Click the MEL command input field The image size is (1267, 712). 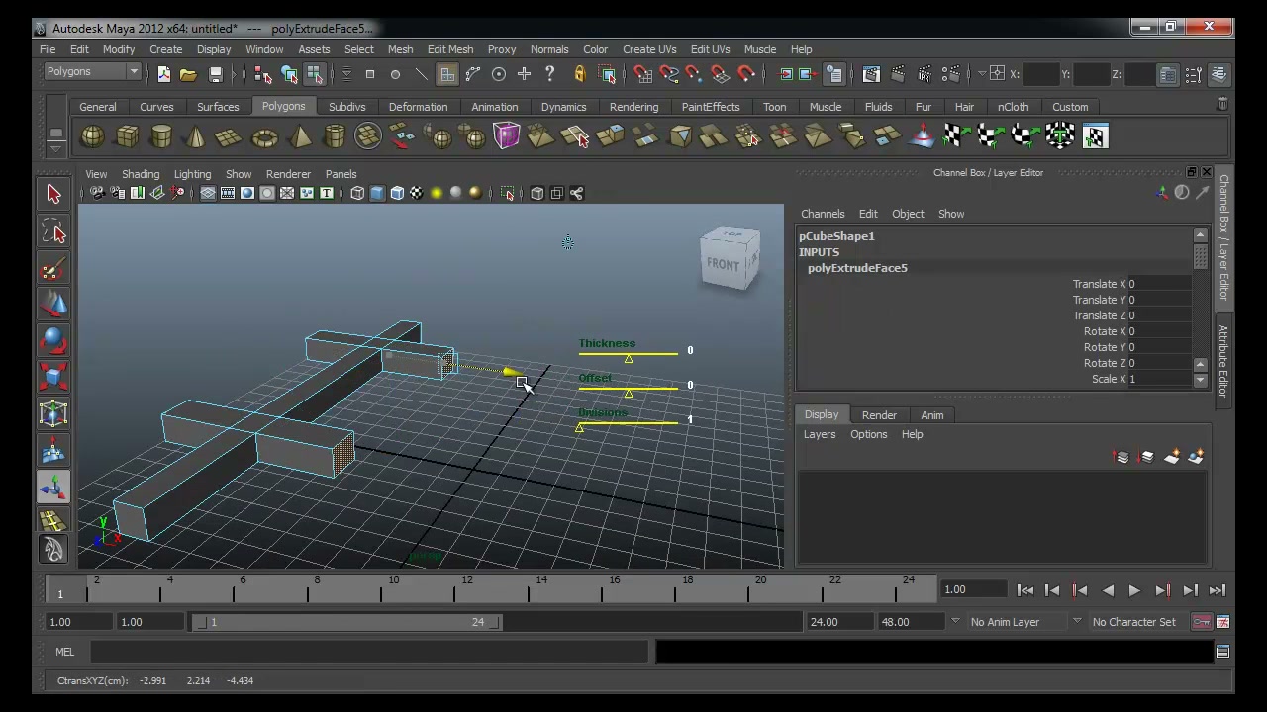[x=369, y=652]
